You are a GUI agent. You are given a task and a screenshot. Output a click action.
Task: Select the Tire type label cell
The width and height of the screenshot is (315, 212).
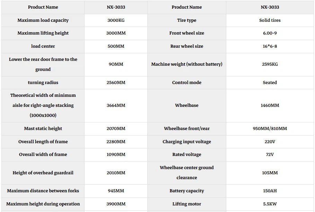(186, 20)
